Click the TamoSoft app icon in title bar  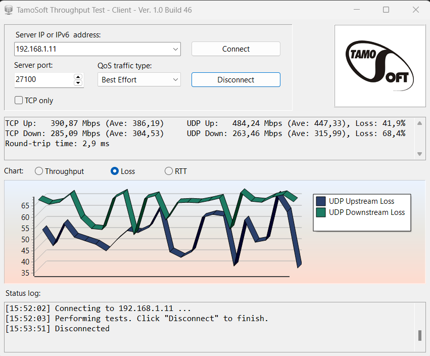tap(9, 10)
